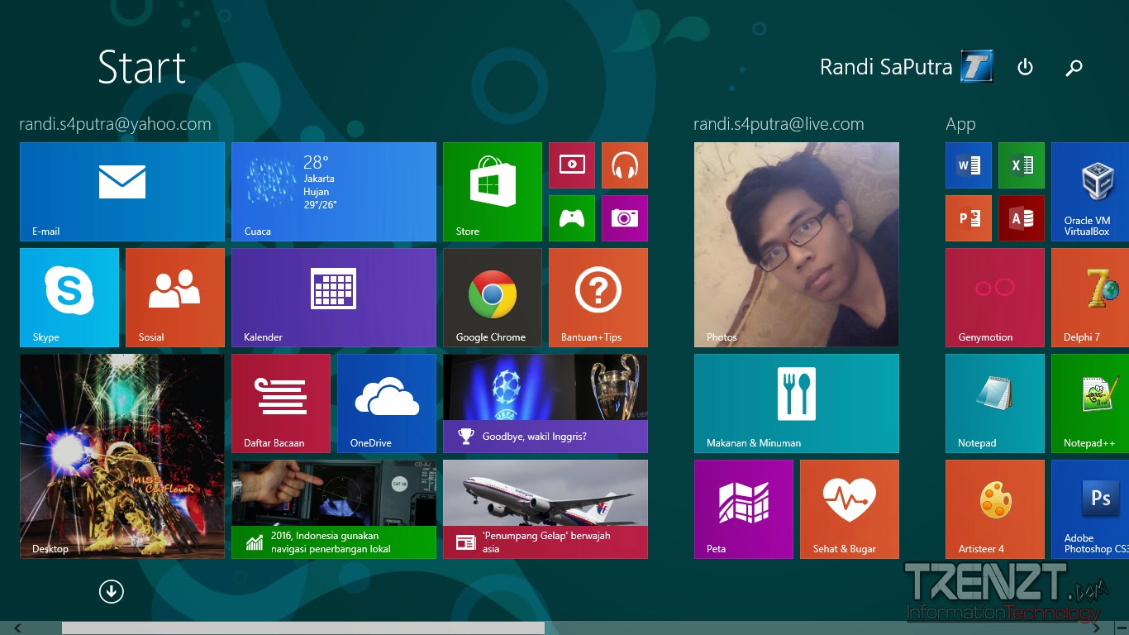The image size is (1129, 635).
Task: Click the Randi SaPutra account name
Action: point(884,67)
